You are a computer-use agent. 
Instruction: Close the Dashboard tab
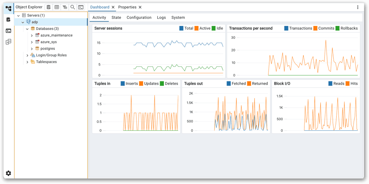tap(113, 7)
